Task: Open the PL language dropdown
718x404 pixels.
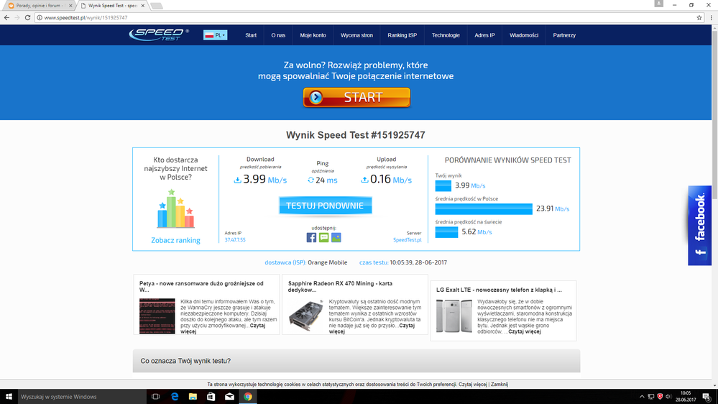Action: (215, 35)
